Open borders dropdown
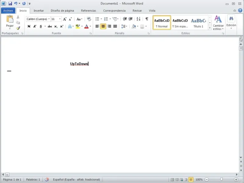 point(146,26)
